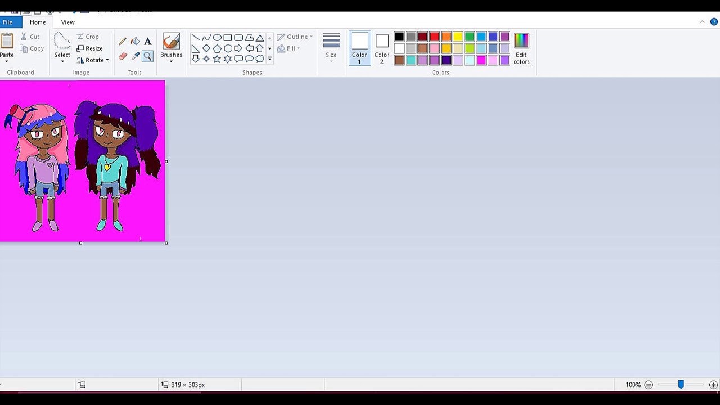Activate Color 1 foreground selector
The height and width of the screenshot is (405, 720).
pyautogui.click(x=359, y=48)
